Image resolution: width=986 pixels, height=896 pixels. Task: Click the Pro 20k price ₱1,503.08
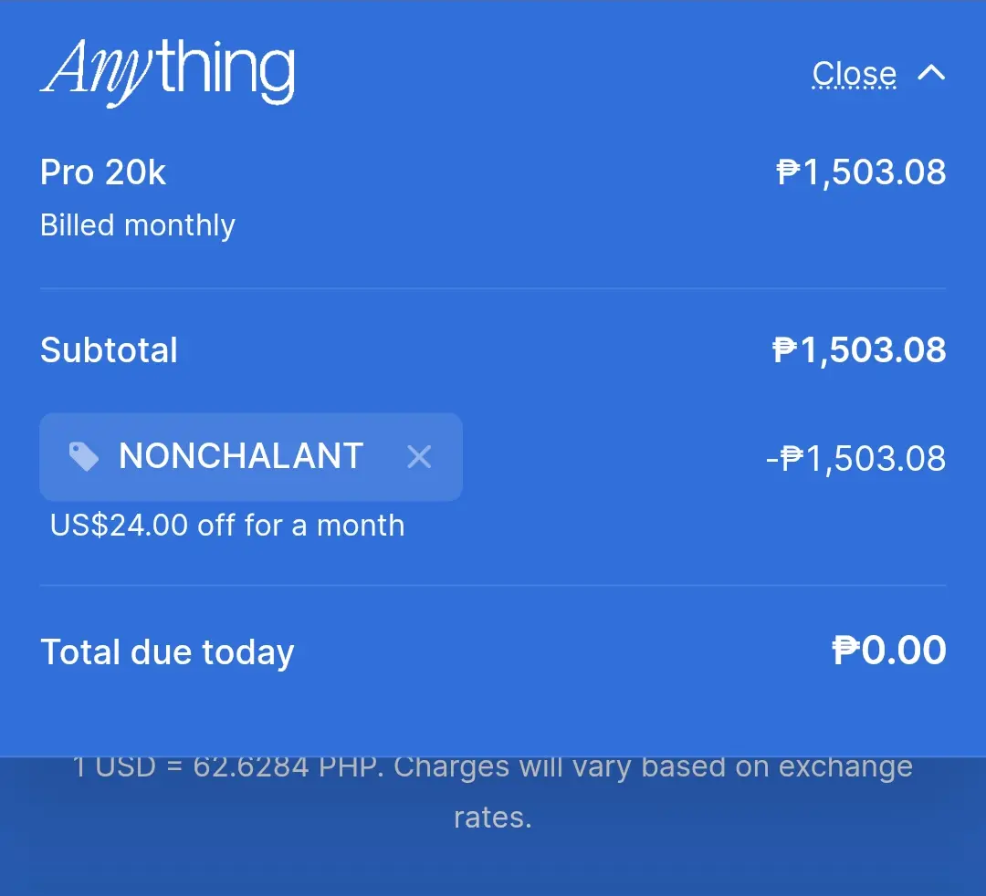click(x=861, y=172)
